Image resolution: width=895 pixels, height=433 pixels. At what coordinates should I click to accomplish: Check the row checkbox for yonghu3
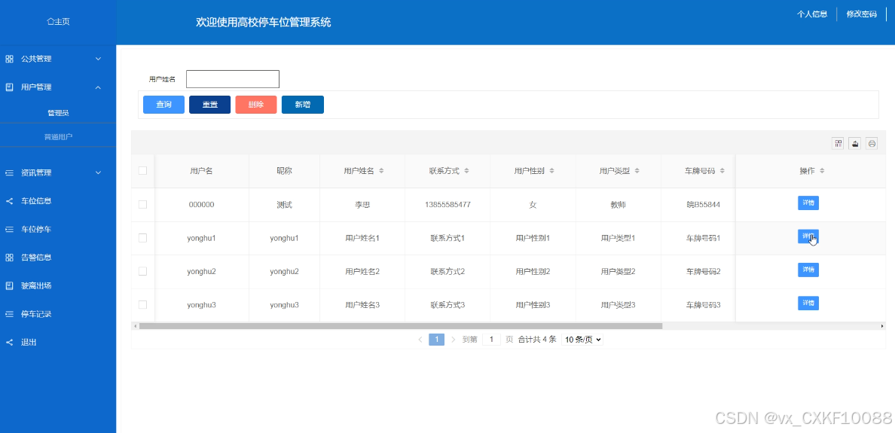point(142,305)
